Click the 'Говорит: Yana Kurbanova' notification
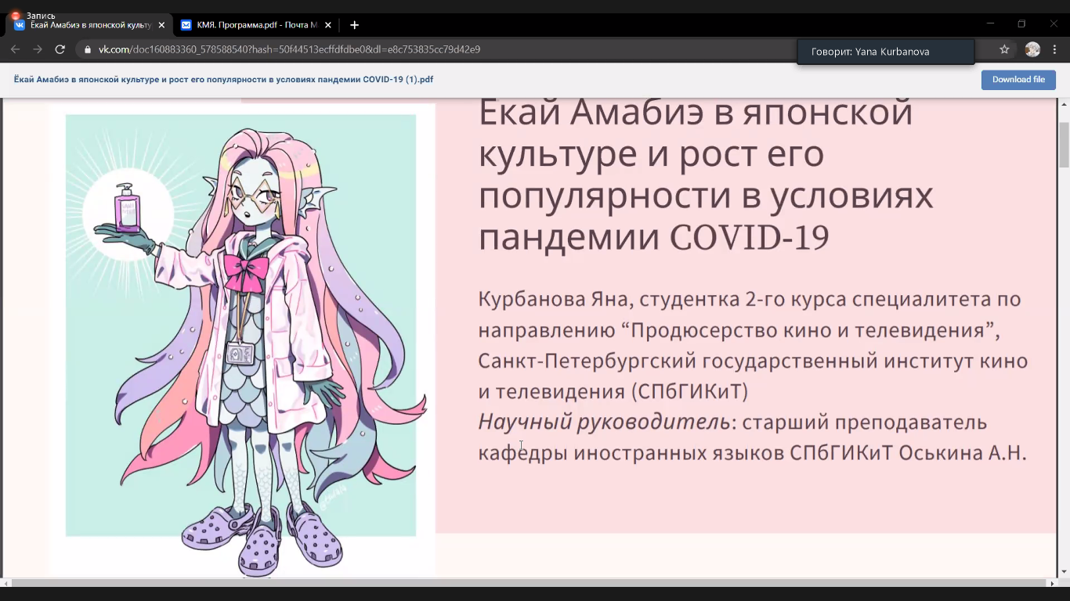The image size is (1070, 601). (885, 52)
